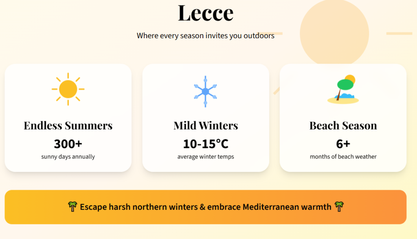This screenshot has width=417, height=239.
Task: Click the right palm tree emoji
Action: (339, 207)
